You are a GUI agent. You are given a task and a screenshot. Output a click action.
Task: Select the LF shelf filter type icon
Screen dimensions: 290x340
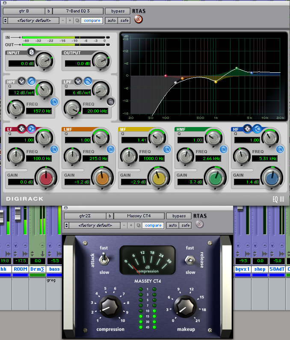pyautogui.click(x=32, y=129)
